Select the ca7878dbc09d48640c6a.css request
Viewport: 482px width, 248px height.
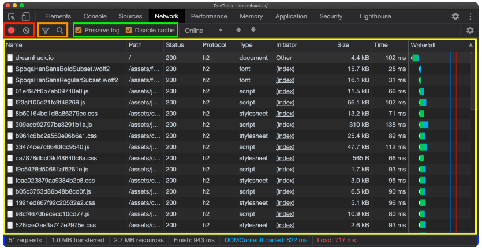[237, 158]
